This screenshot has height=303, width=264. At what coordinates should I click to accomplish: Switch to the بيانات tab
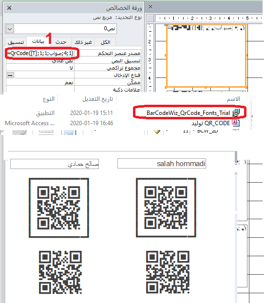38,41
